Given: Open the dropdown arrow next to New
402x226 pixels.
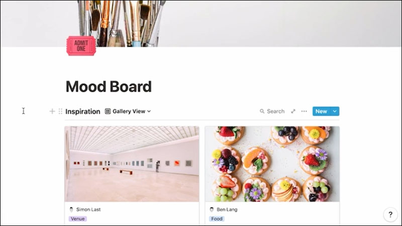Looking at the screenshot, I should pos(335,111).
